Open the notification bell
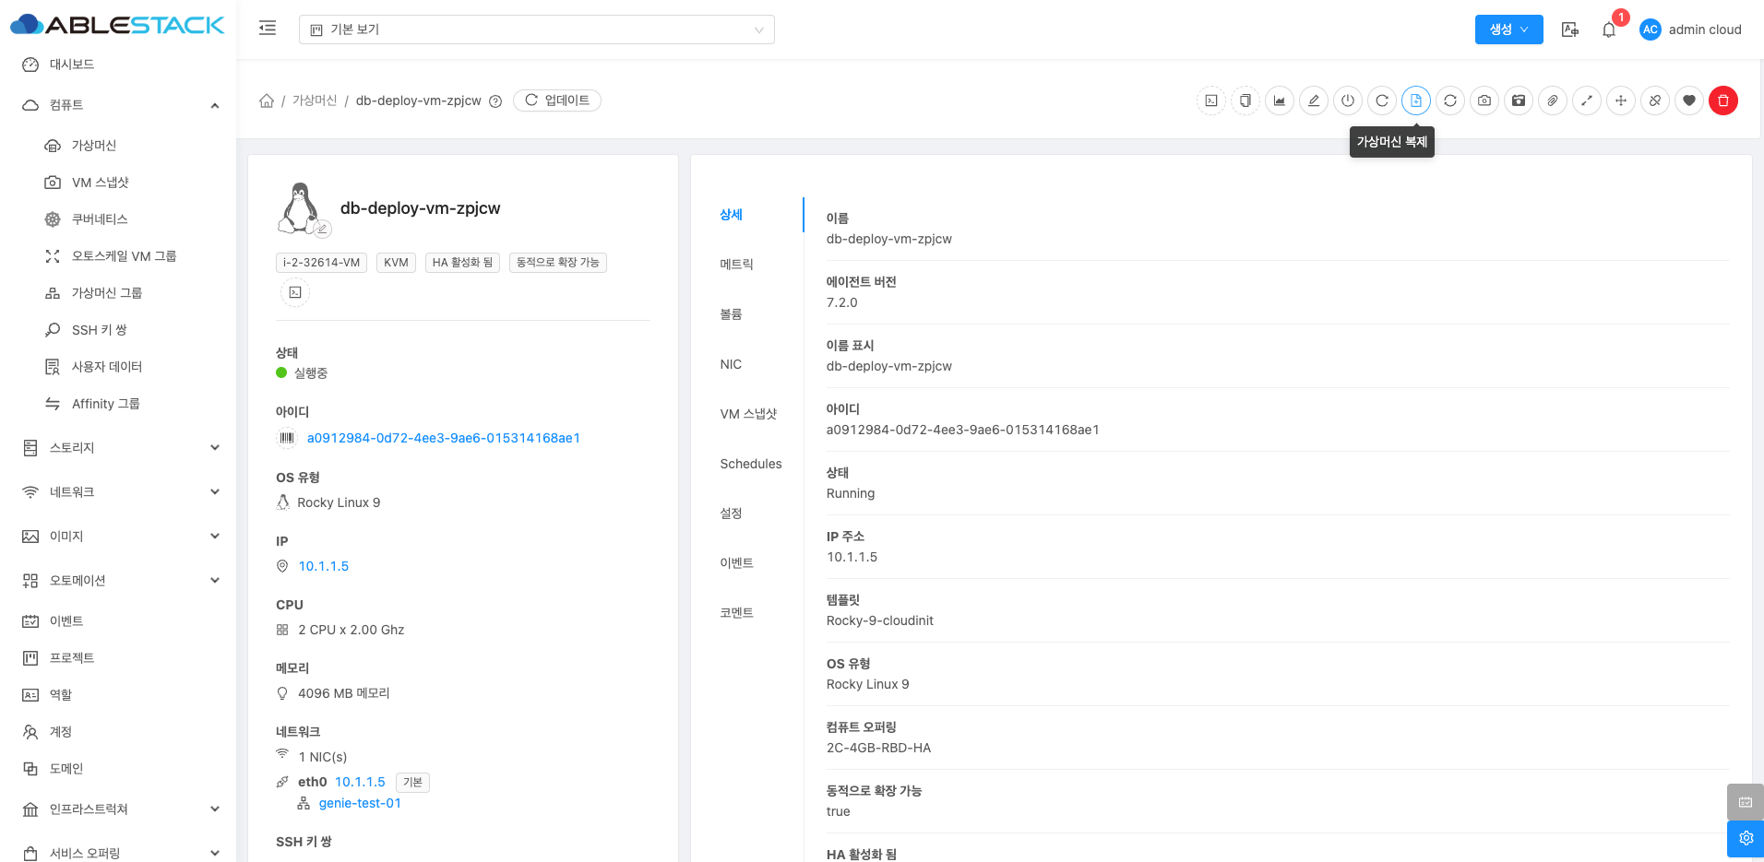This screenshot has width=1764, height=862. pos(1609,30)
